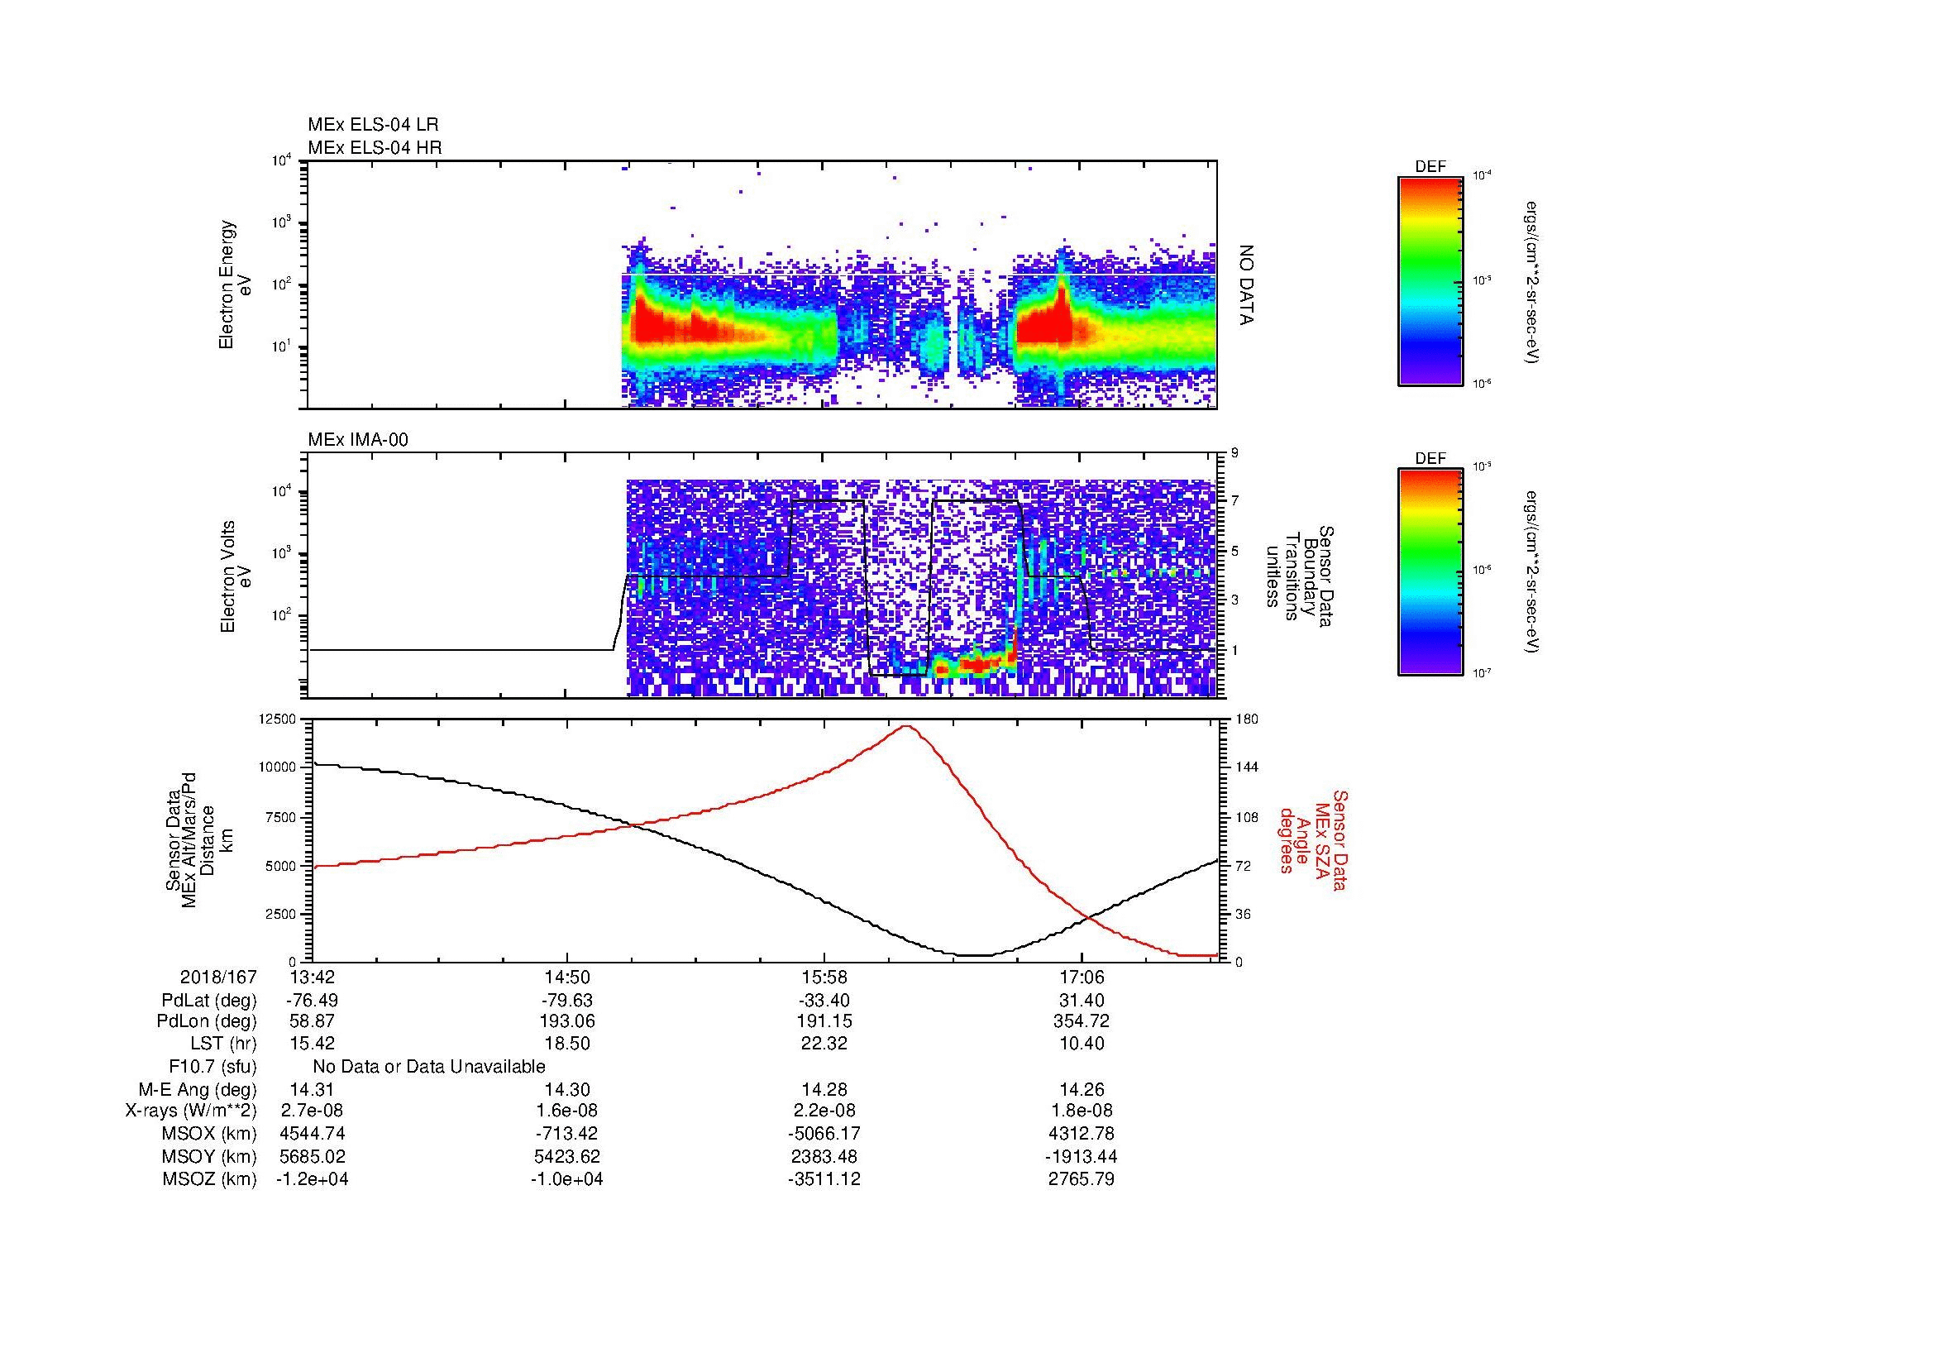Click the '2018/167' date label
1934x1367 pixels.
218,977
